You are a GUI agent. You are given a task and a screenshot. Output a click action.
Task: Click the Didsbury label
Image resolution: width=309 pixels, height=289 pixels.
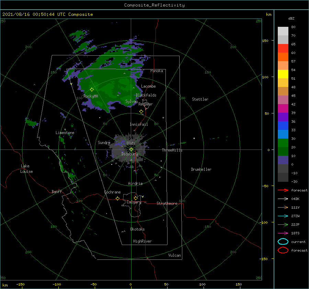click(x=129, y=154)
